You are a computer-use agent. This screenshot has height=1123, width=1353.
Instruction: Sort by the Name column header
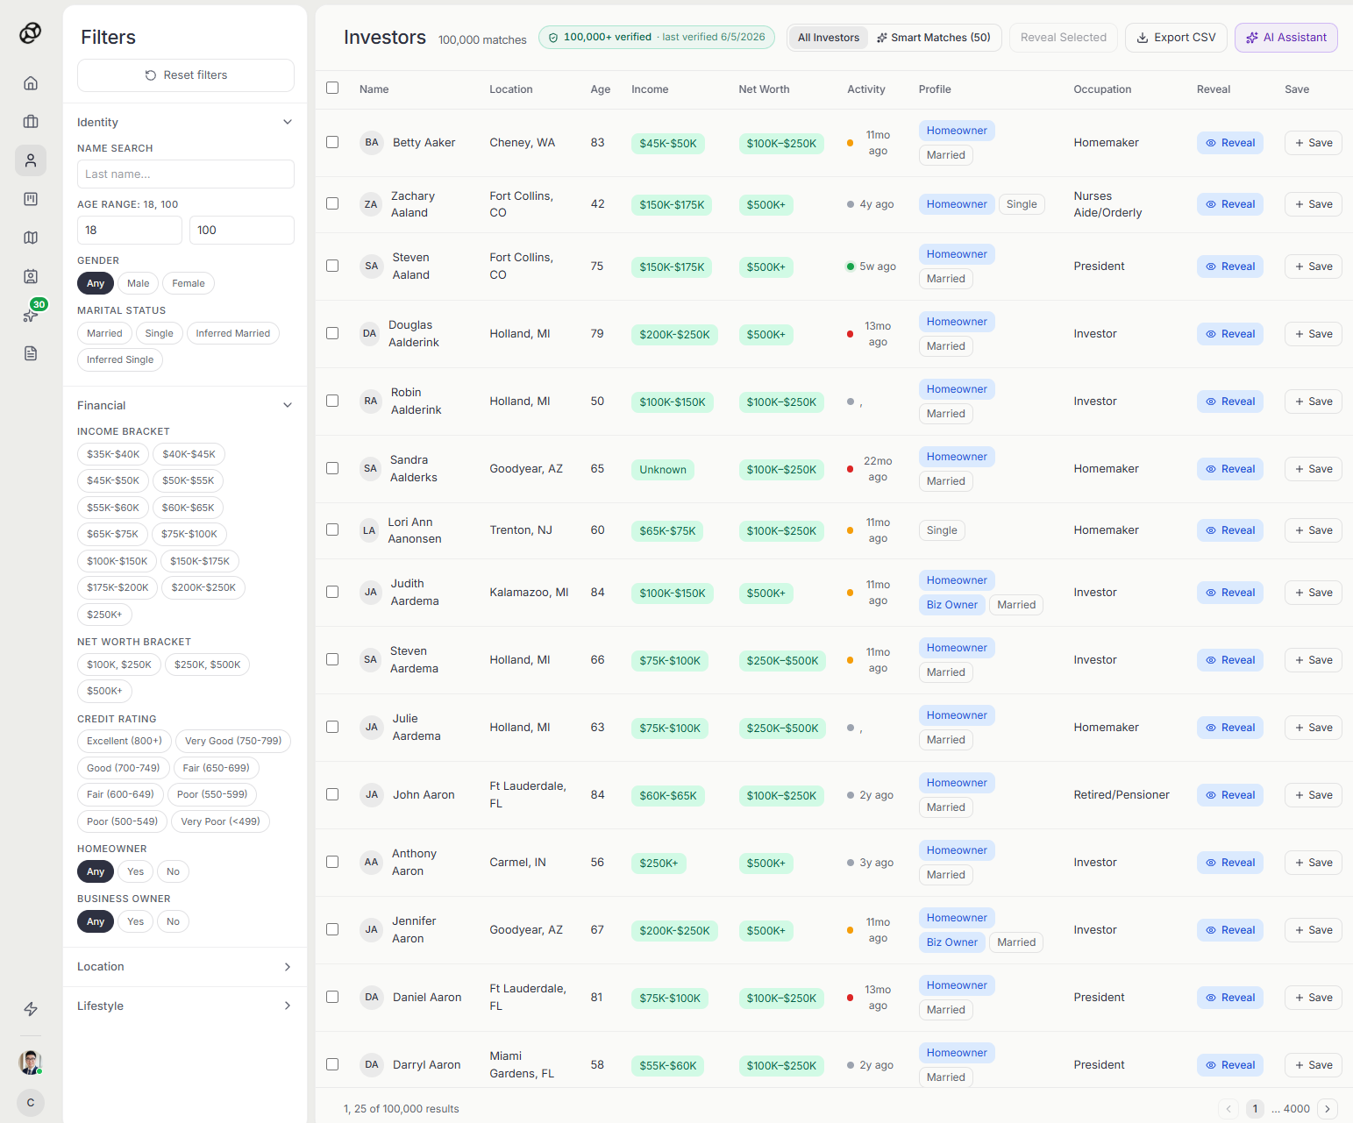pyautogui.click(x=374, y=89)
